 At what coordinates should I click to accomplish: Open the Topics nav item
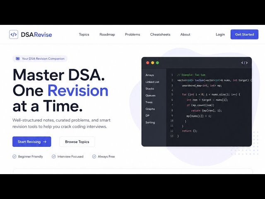(84, 34)
